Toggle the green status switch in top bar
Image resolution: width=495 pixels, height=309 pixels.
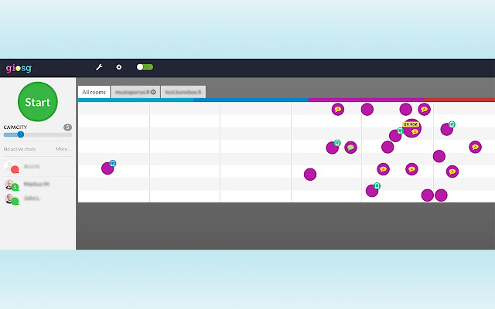[x=145, y=67]
